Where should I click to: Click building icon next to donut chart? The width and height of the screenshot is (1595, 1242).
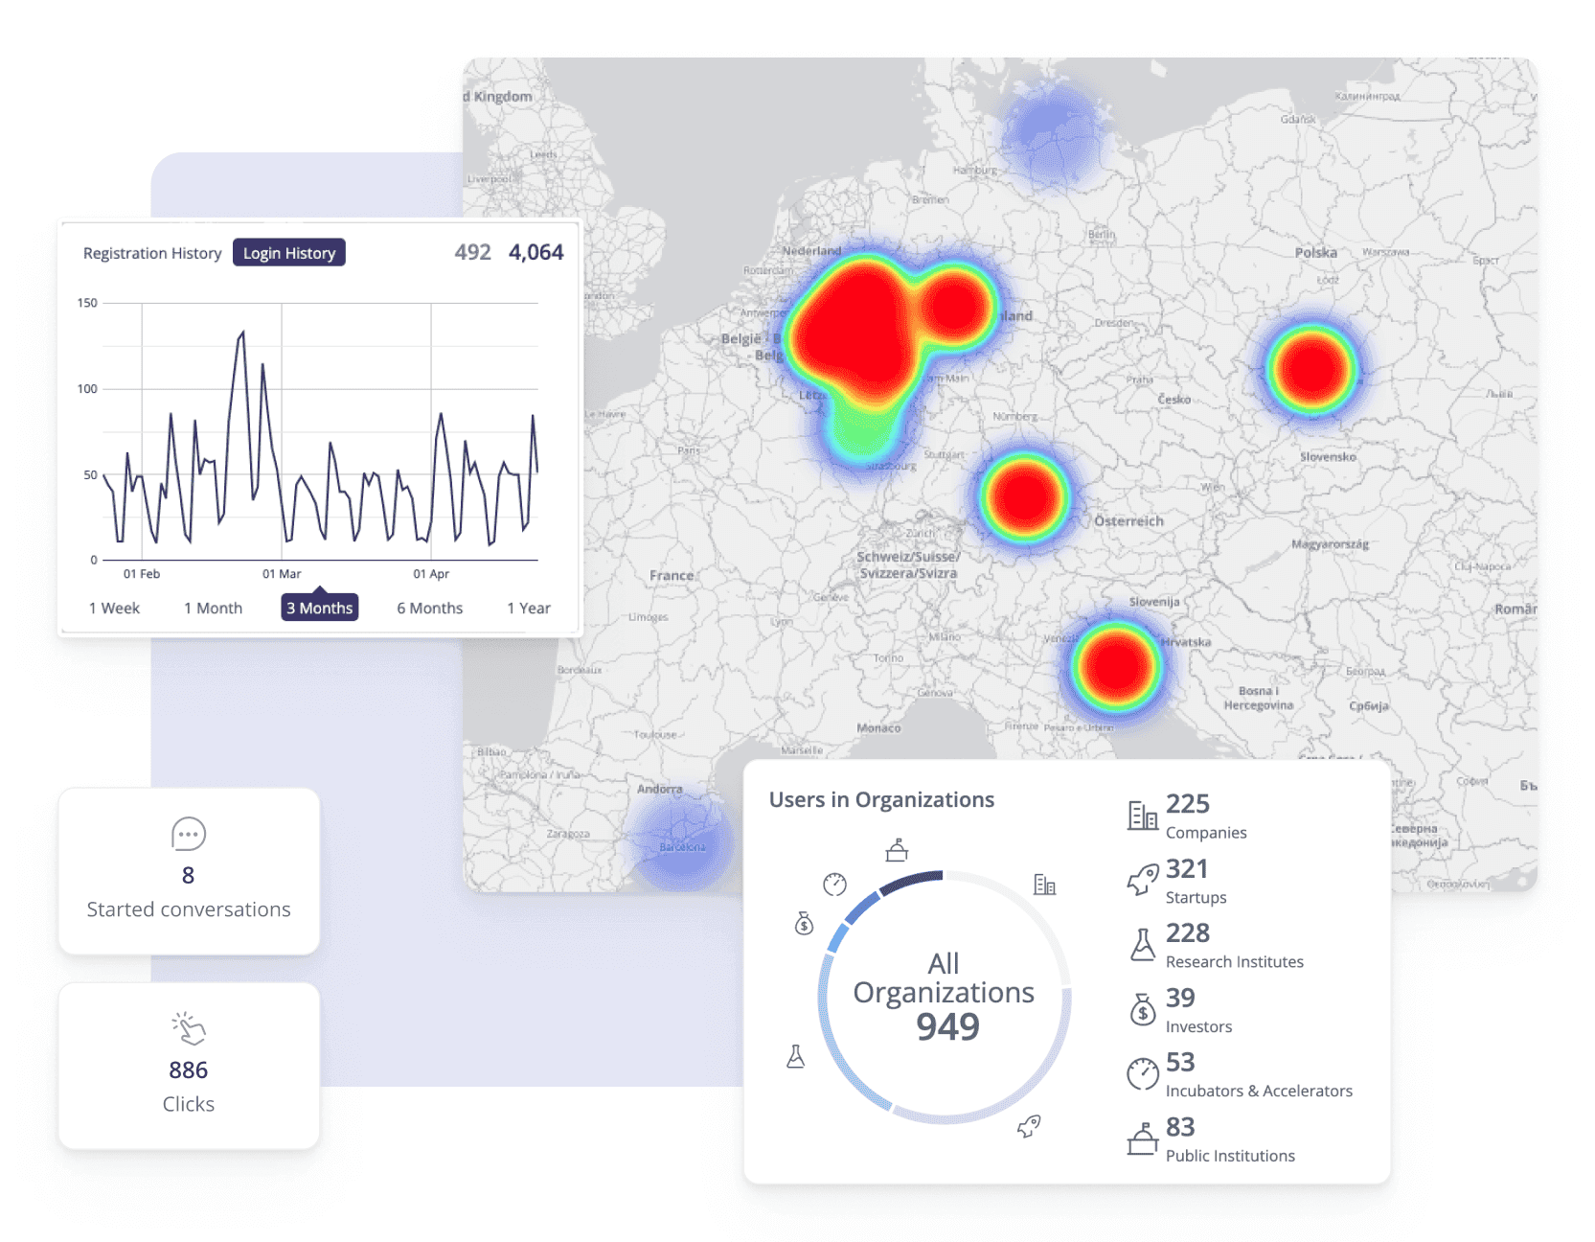pyautogui.click(x=1044, y=885)
